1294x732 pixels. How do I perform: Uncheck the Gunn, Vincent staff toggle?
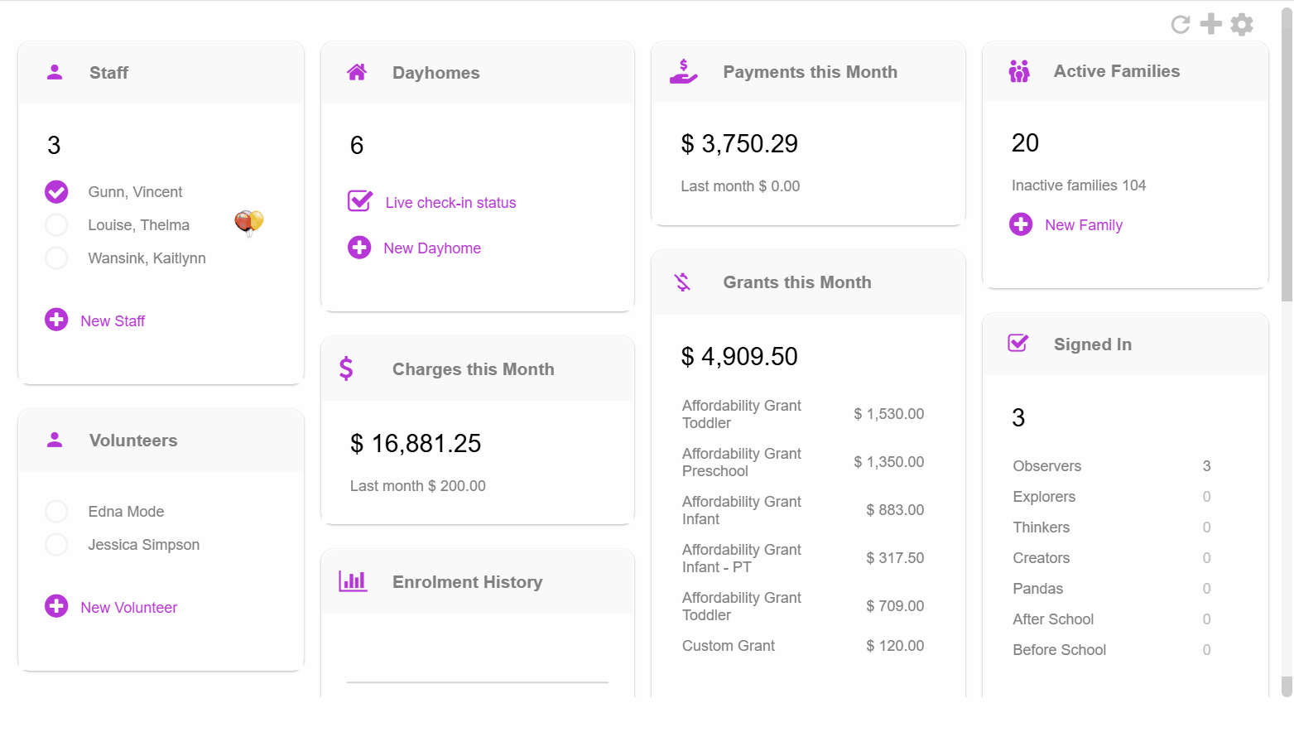tap(56, 192)
